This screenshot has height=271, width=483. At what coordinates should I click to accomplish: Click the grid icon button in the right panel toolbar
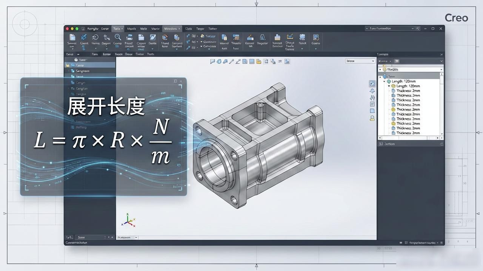(397, 61)
